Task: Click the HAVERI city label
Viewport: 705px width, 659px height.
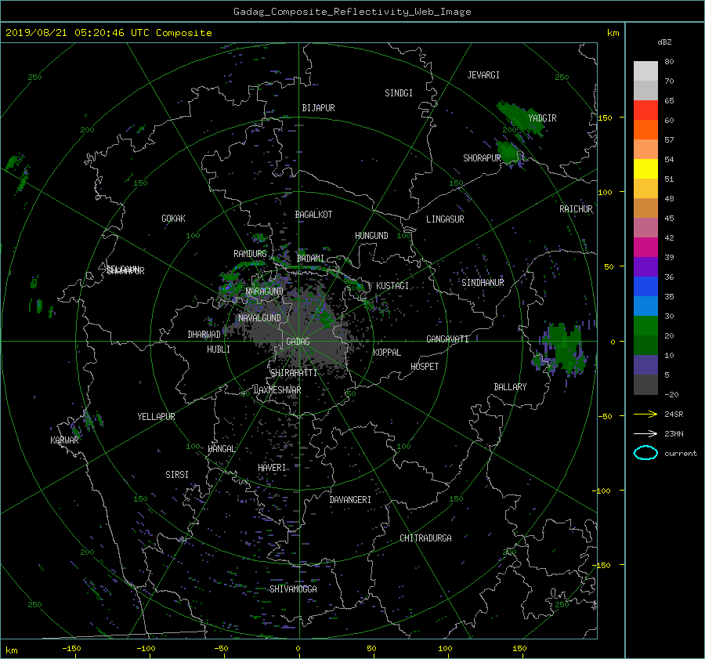Action: point(272,468)
